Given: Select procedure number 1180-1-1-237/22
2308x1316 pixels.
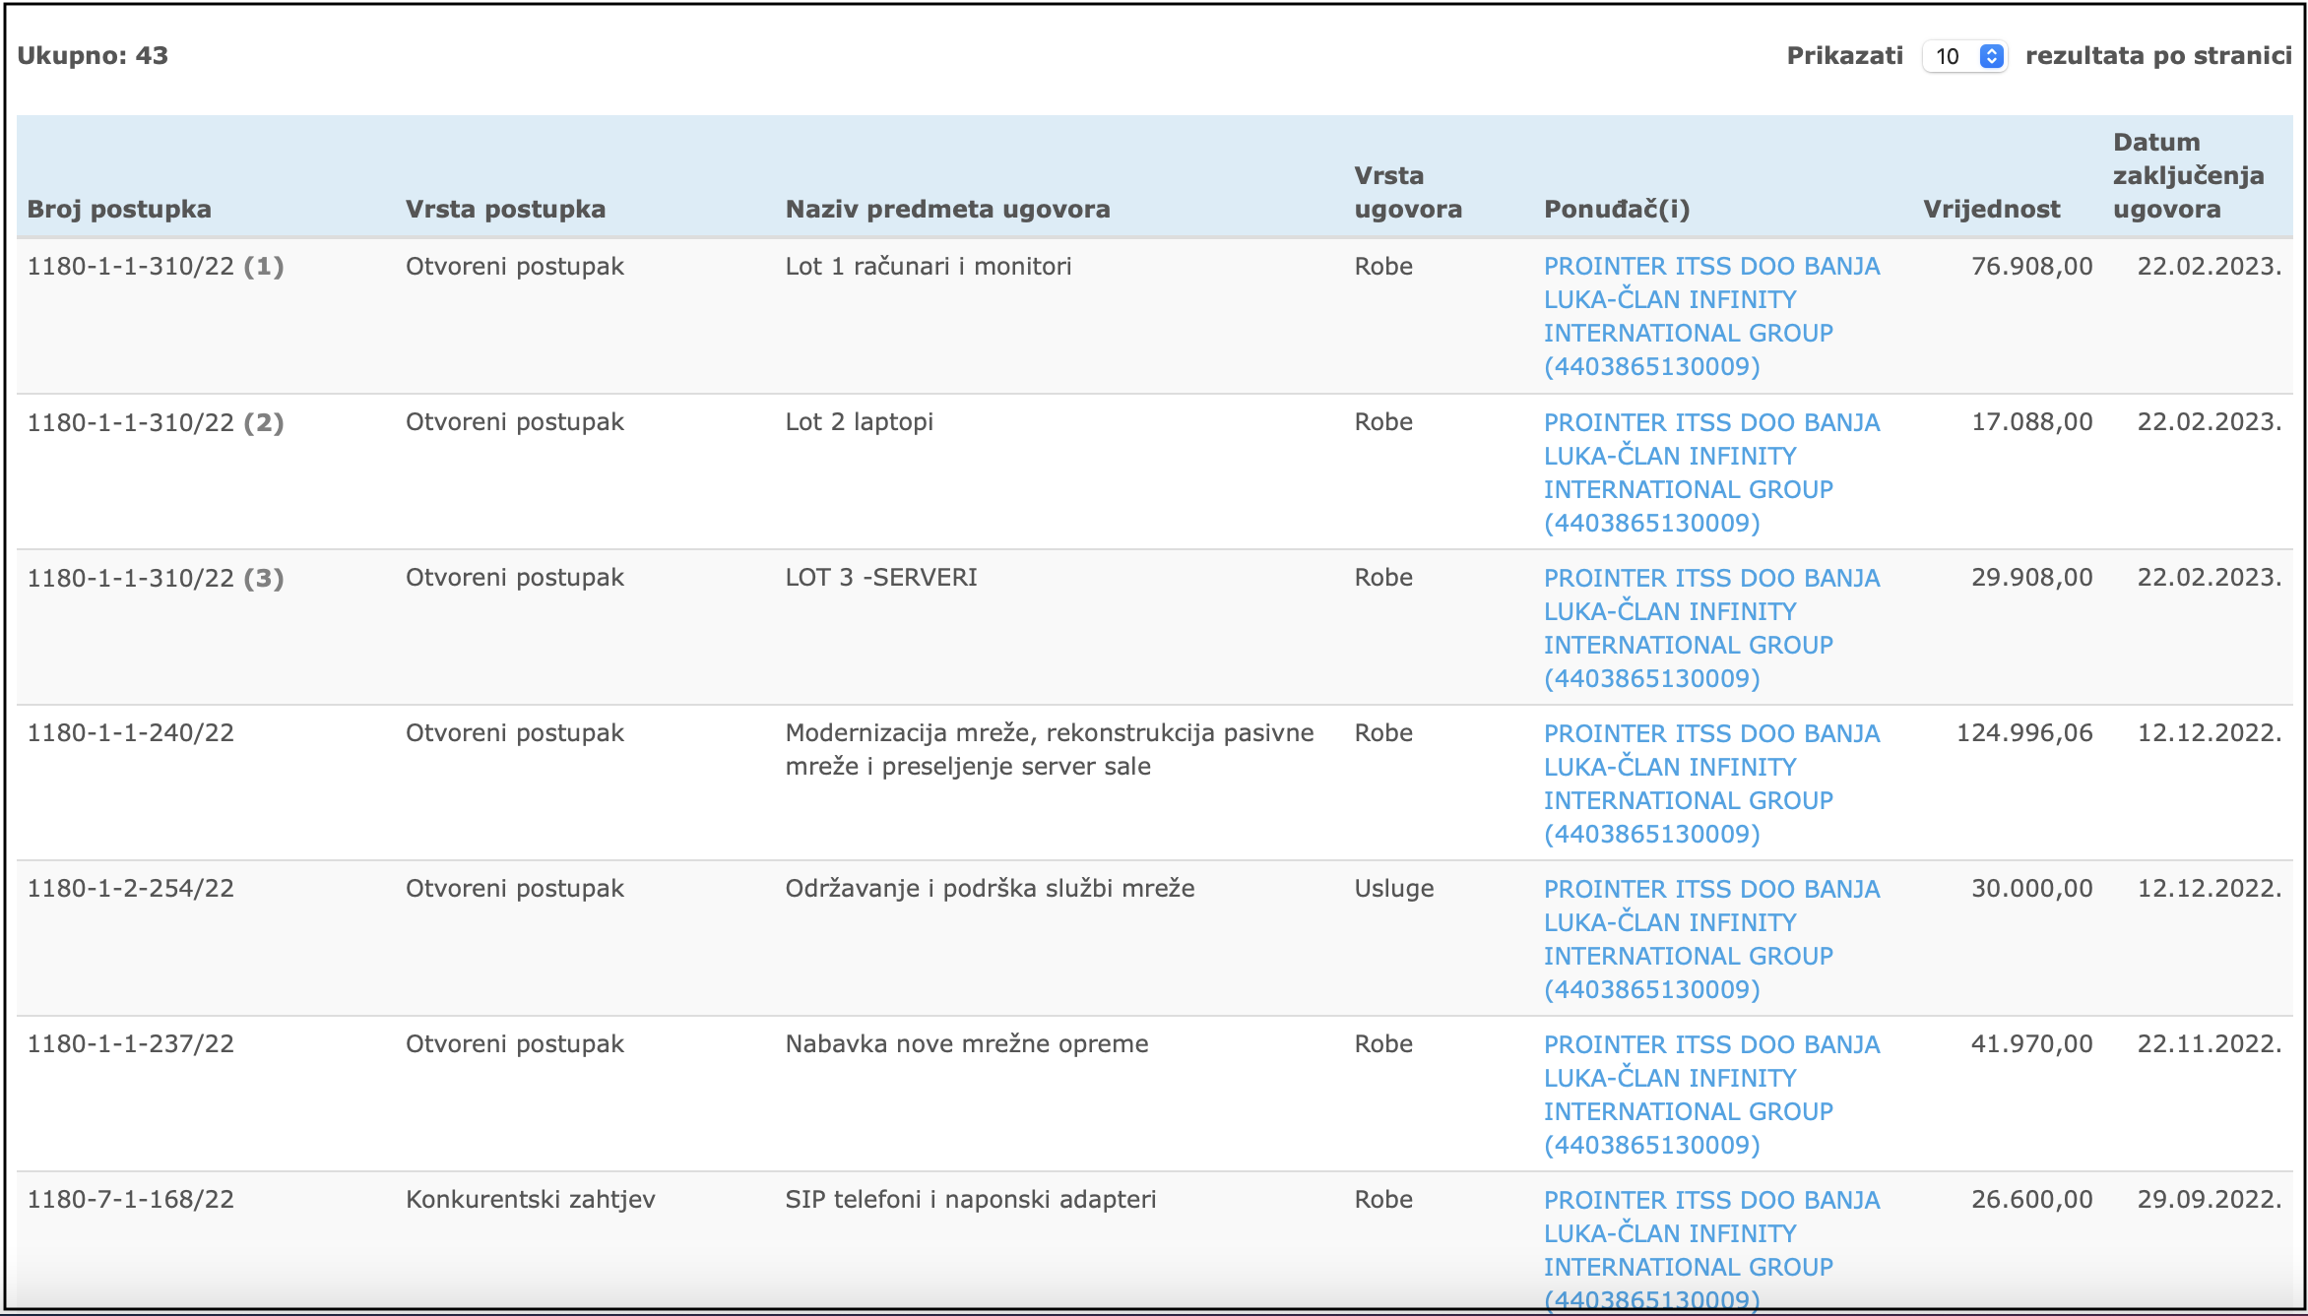Looking at the screenshot, I should tap(131, 1044).
